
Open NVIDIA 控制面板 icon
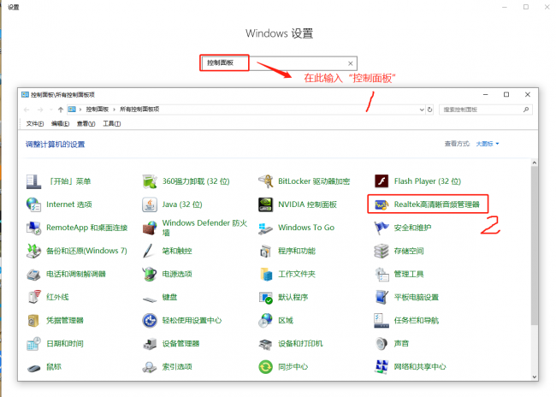265,204
